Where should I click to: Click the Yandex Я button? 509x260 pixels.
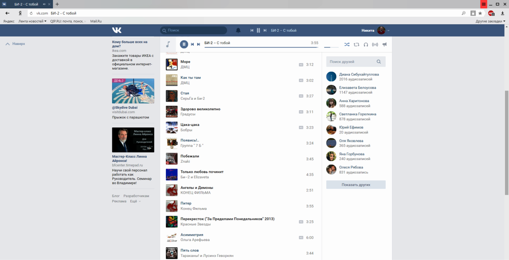20,13
